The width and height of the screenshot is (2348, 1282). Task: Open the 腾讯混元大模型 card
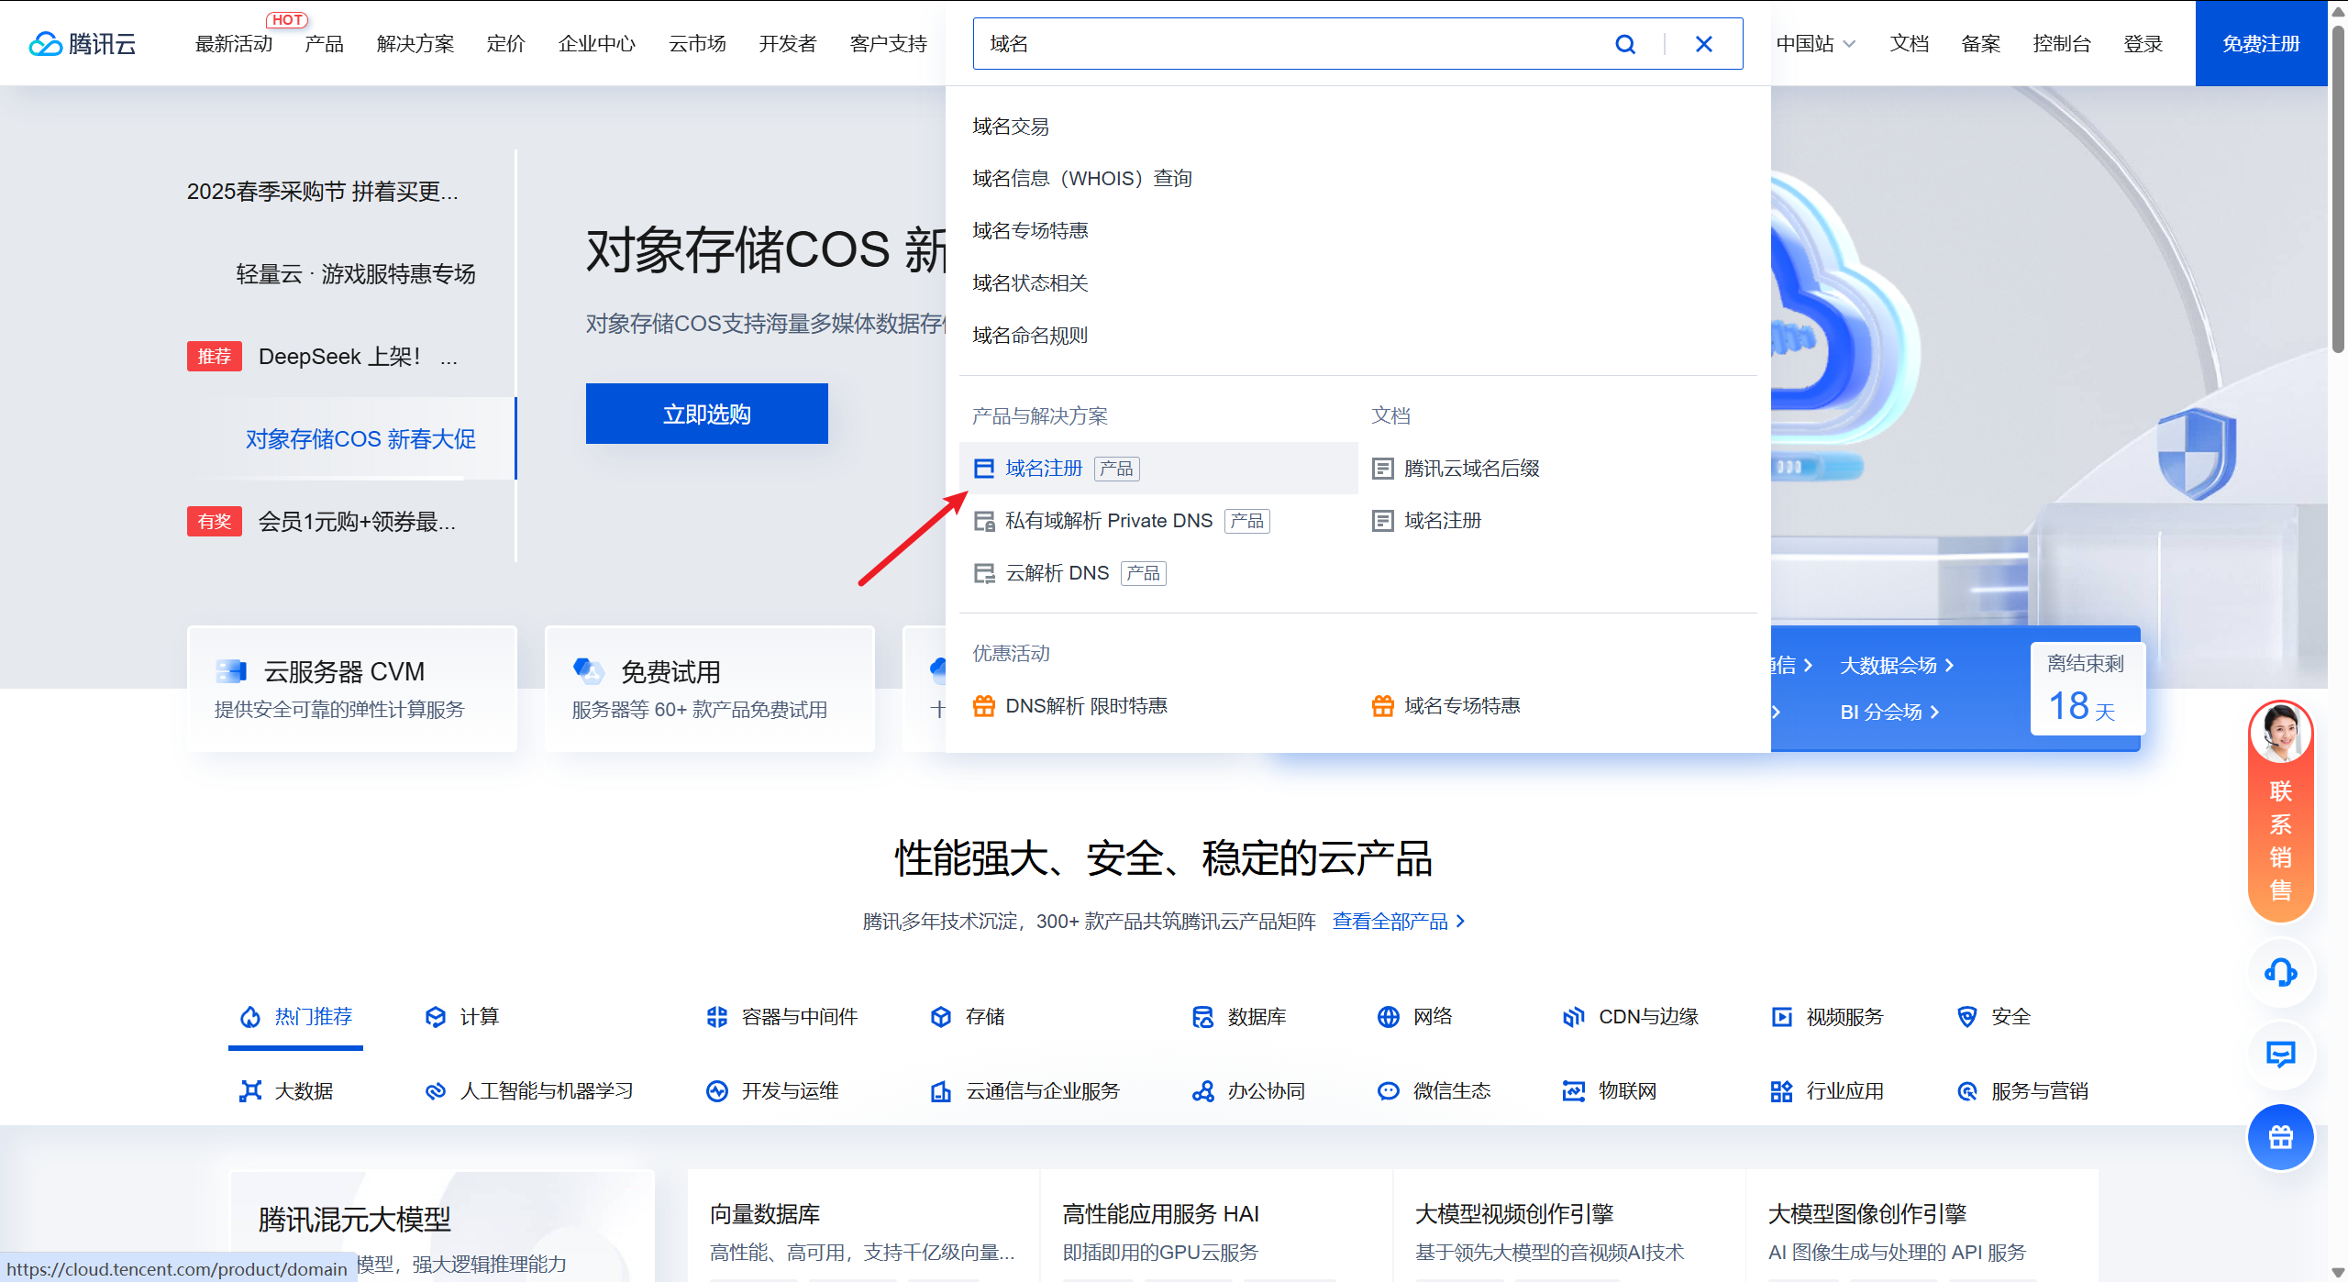pos(442,1225)
